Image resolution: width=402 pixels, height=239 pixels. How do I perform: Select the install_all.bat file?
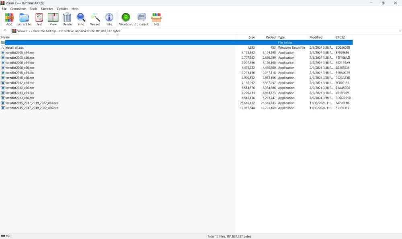click(x=15, y=47)
